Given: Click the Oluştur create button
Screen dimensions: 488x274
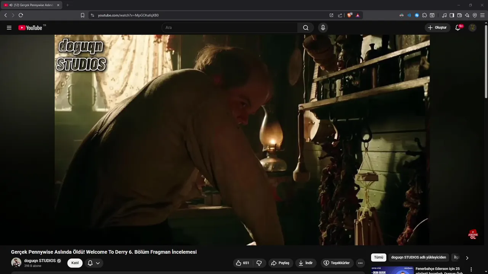Looking at the screenshot, I should tap(437, 27).
